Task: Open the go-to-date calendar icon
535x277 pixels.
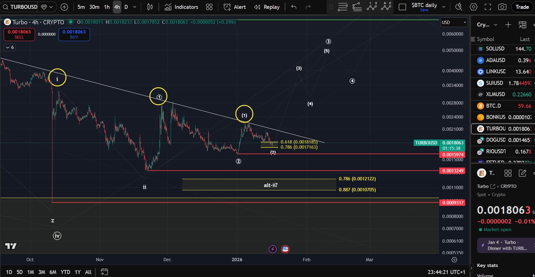Action: 104,272
